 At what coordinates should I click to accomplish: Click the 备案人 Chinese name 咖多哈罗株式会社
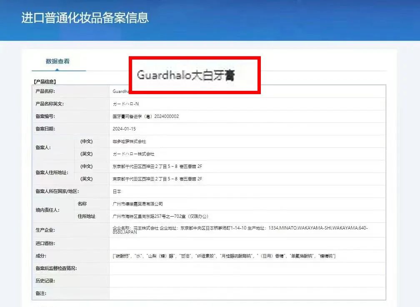pyautogui.click(x=129, y=142)
